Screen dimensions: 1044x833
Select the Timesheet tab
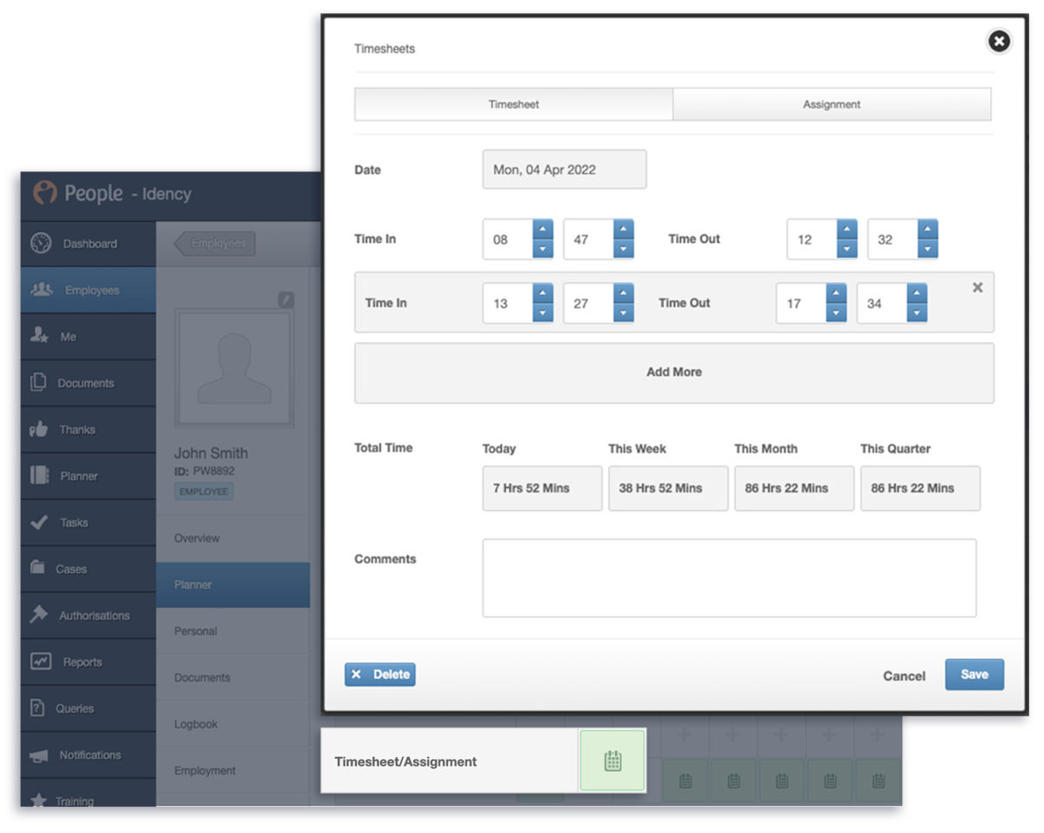pos(513,104)
